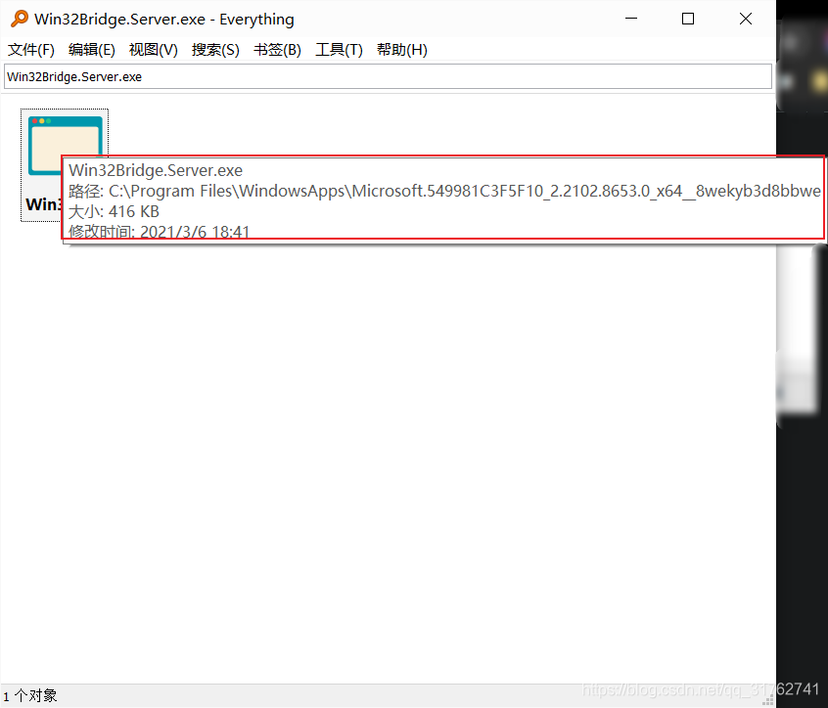Close the Everything window
Screen dimensions: 828x708
point(746,19)
